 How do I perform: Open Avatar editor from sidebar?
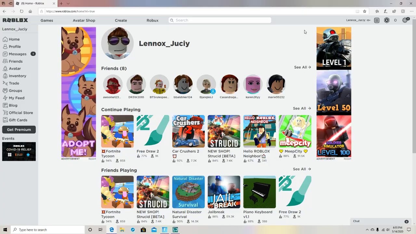pos(12,69)
